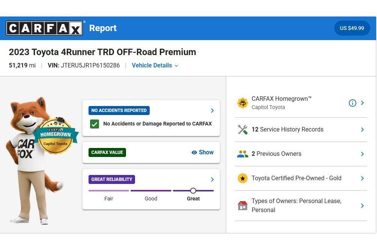Click the CARFAX Homegrown title text
The width and height of the screenshot is (377, 251).
coord(282,99)
